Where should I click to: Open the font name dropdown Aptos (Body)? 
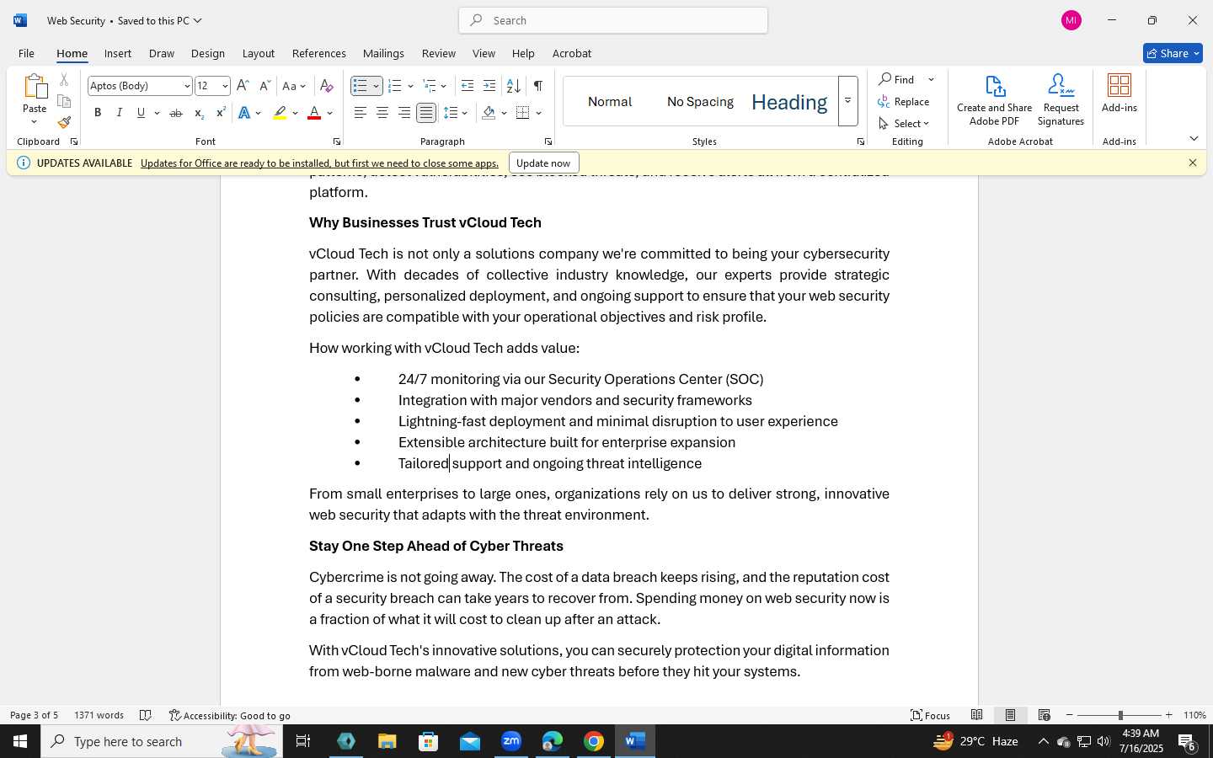[187, 86]
